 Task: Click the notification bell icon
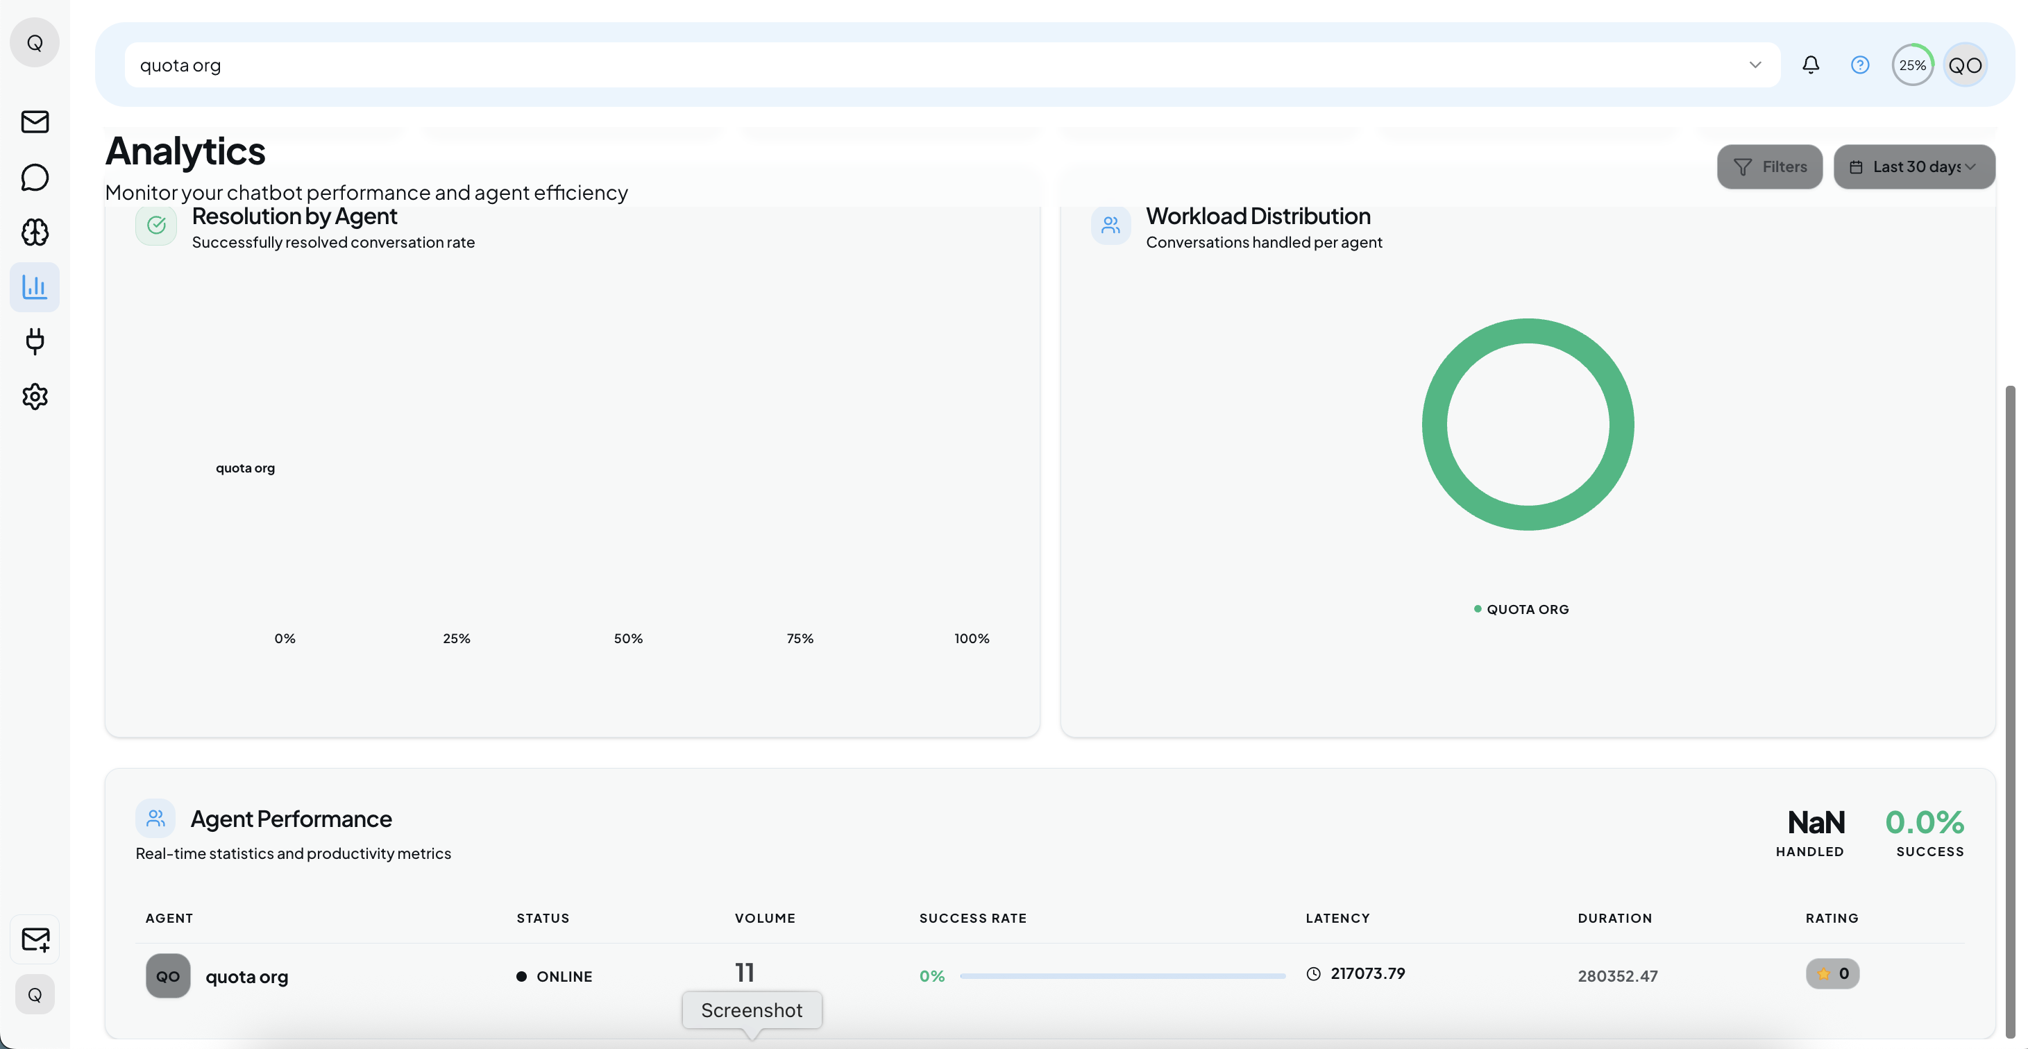1811,65
